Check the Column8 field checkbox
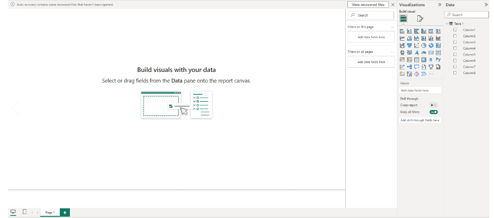494x218 pixels. pyautogui.click(x=455, y=73)
